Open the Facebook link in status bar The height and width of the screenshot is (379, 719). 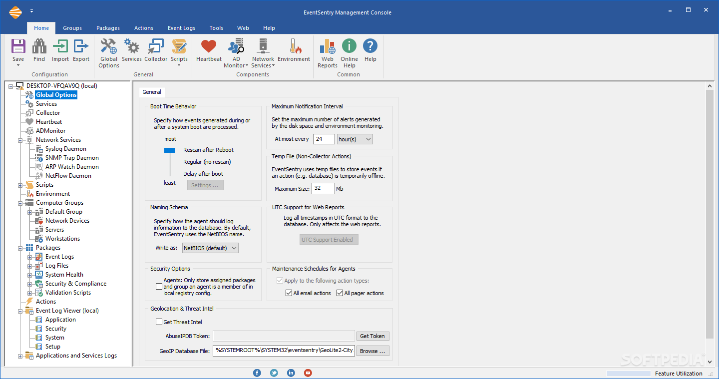pyautogui.click(x=257, y=373)
